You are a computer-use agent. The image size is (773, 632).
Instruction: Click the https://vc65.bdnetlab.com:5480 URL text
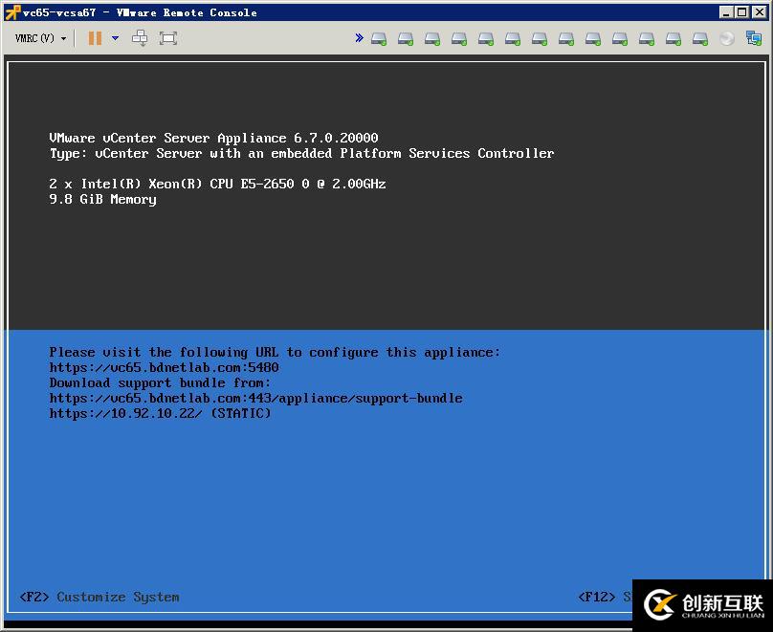pyautogui.click(x=165, y=367)
